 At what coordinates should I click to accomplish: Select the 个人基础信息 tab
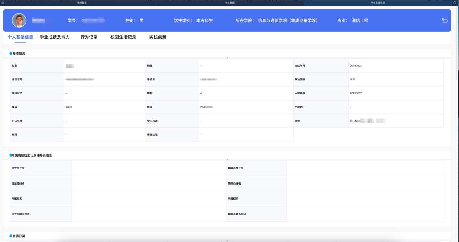click(x=20, y=37)
